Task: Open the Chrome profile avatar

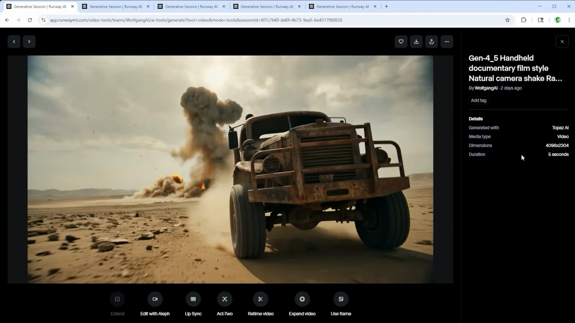Action: [558, 20]
